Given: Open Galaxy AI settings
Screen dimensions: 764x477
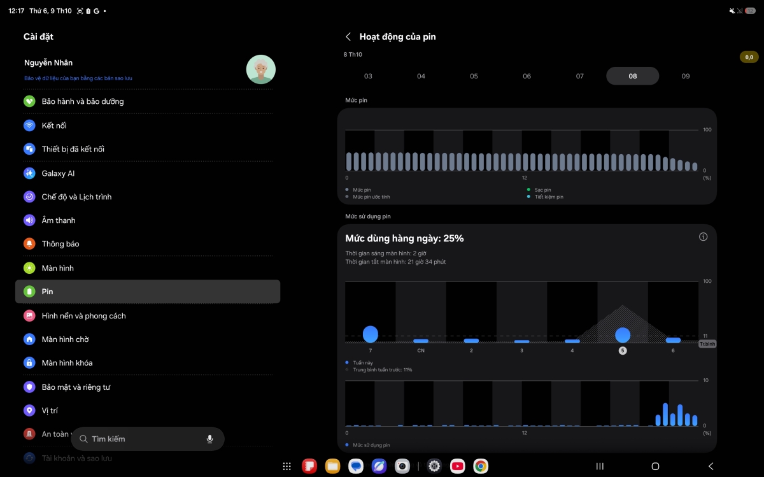Looking at the screenshot, I should tap(148, 173).
